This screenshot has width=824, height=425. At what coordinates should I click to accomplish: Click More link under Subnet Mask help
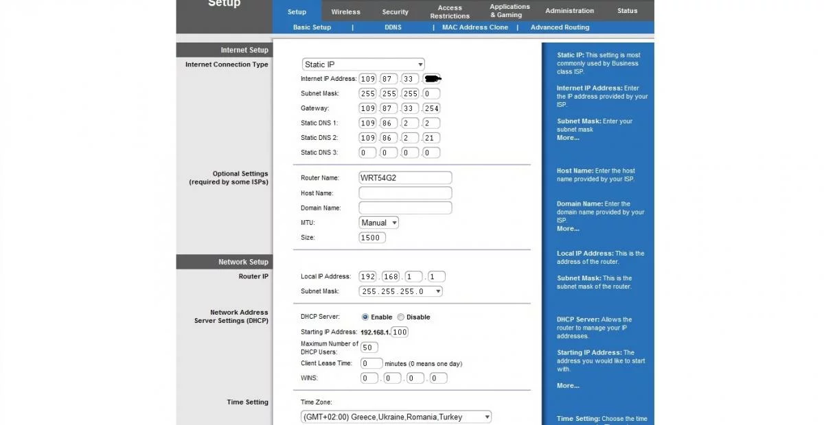[x=568, y=138]
